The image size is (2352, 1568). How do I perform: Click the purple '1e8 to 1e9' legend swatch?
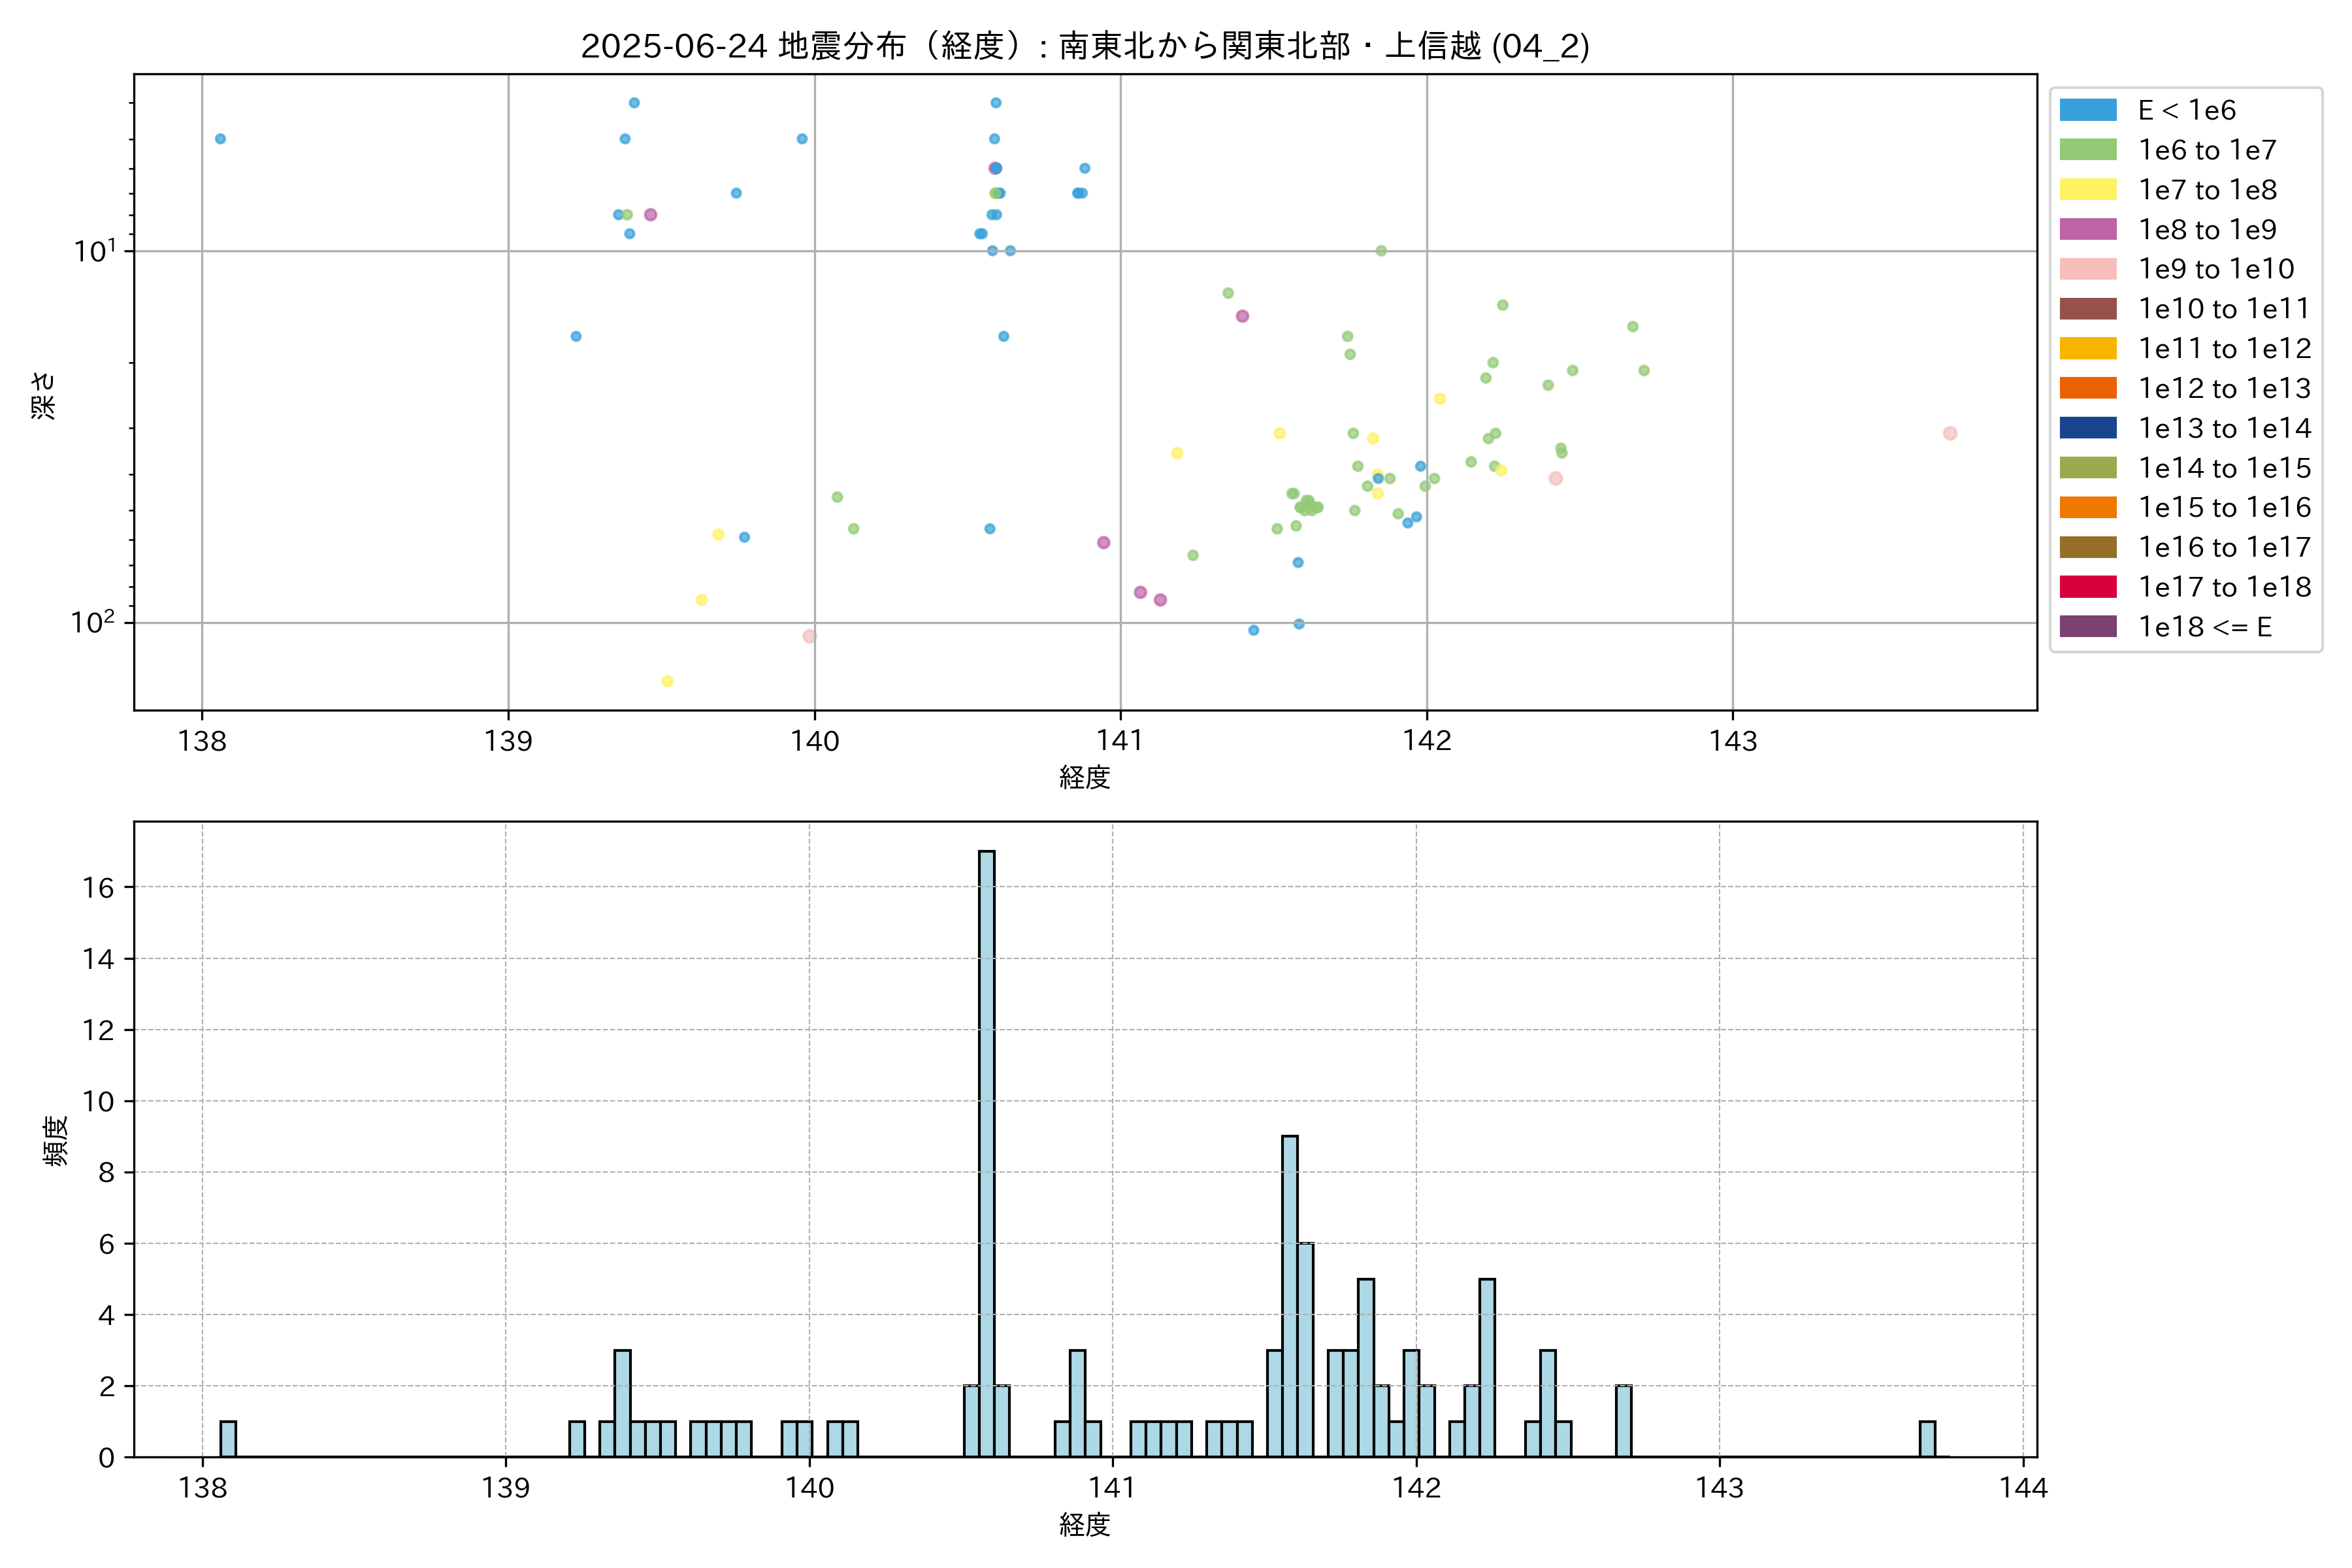point(2087,229)
